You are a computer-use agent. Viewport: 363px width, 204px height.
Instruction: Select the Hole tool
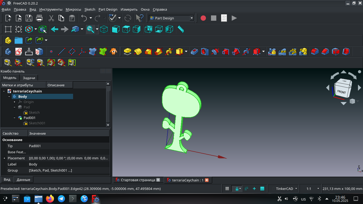[205, 51]
